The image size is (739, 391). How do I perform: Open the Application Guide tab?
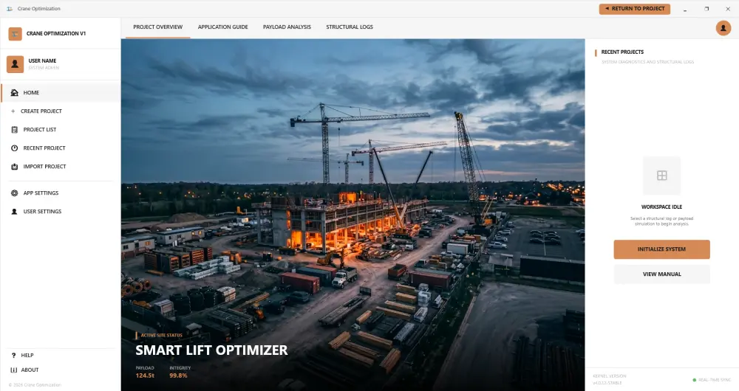coord(223,27)
